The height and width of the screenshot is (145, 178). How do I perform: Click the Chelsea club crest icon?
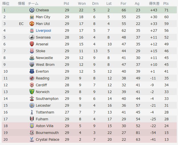[32, 10]
